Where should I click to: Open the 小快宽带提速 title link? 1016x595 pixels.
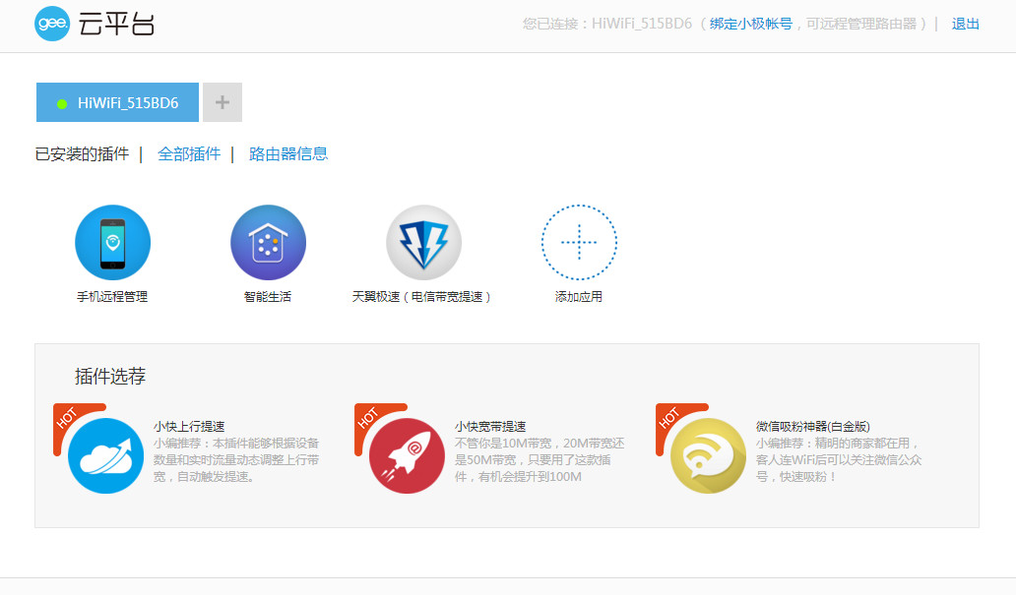coord(490,426)
